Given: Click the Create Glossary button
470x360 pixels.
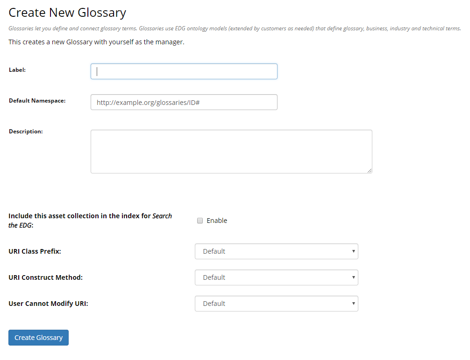Looking at the screenshot, I should click(38, 338).
